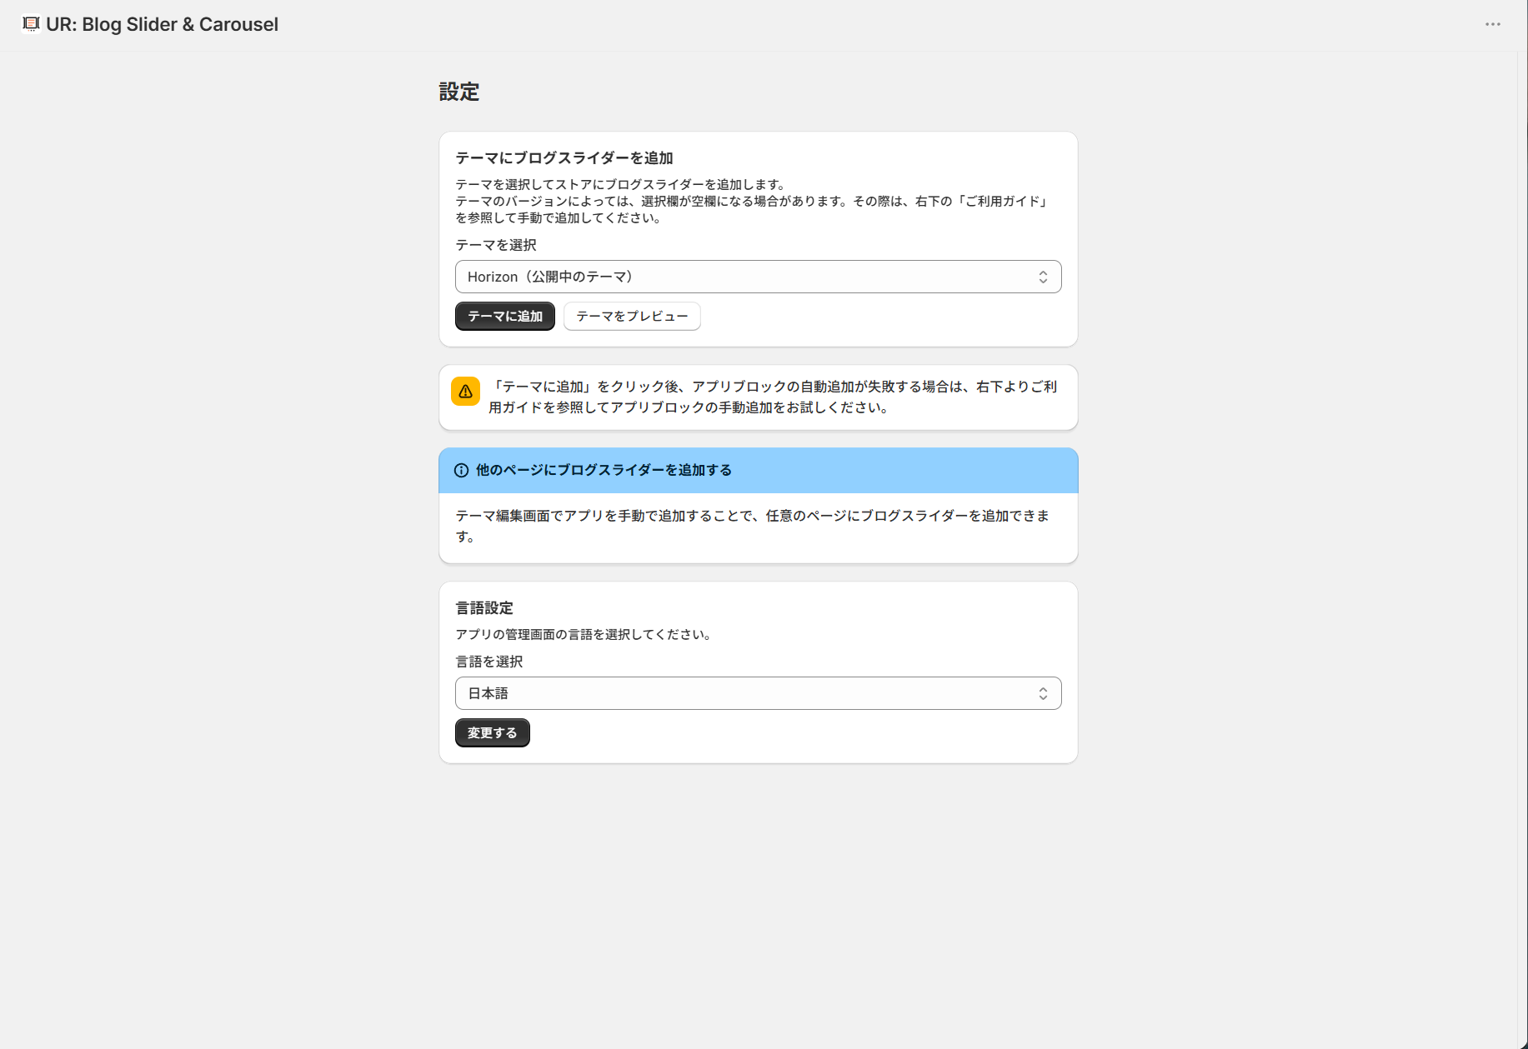Click the up-down arrows on the theme selector

(1043, 277)
